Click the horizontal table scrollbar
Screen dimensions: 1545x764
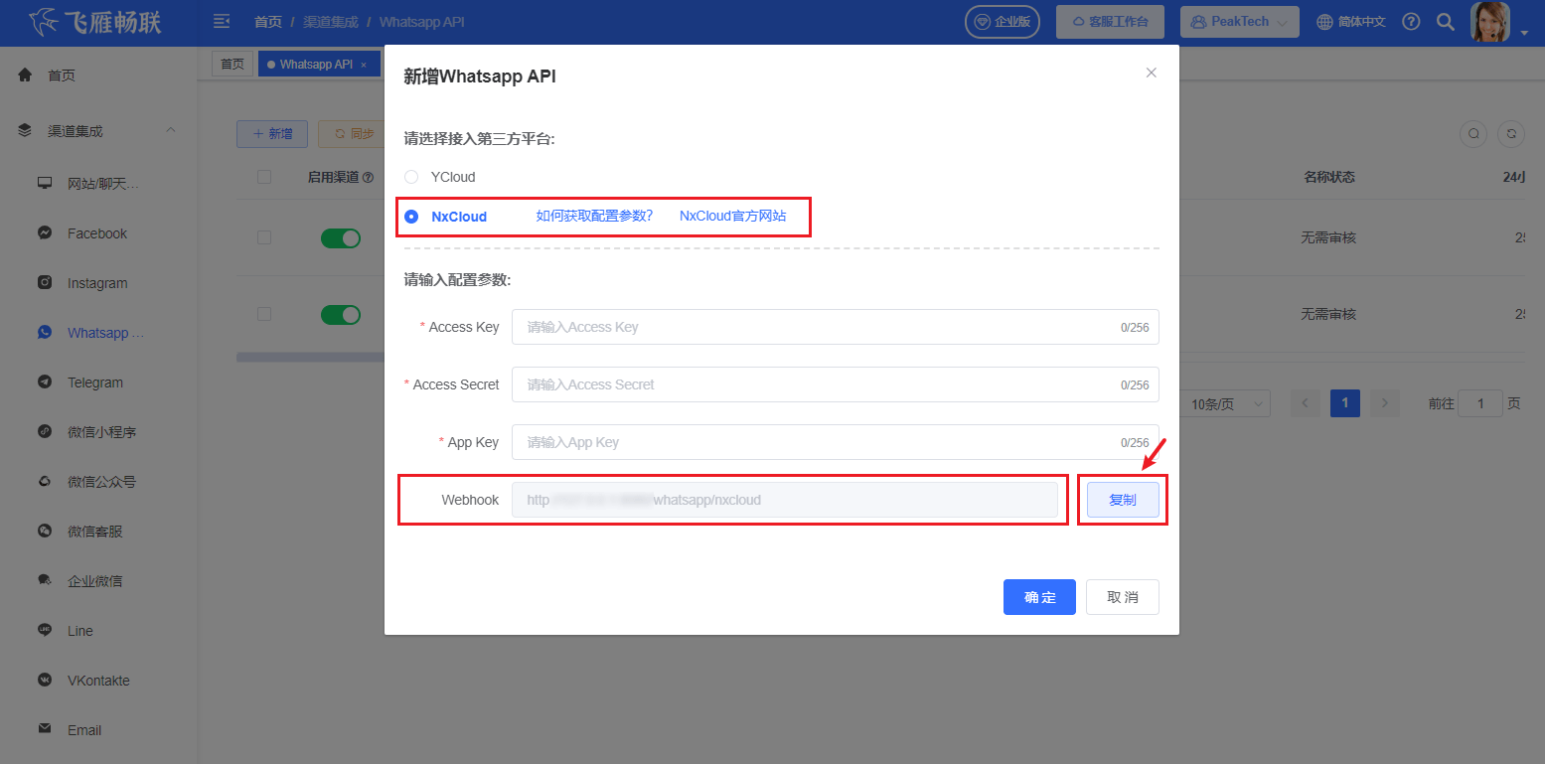[310, 356]
